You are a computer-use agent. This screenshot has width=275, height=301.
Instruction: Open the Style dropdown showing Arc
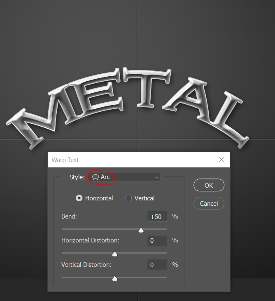point(124,177)
